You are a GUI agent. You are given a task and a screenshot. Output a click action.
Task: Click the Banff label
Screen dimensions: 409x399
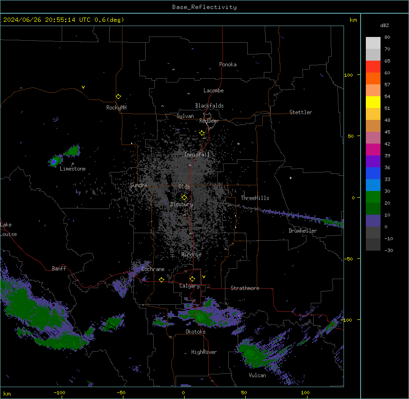(x=59, y=269)
